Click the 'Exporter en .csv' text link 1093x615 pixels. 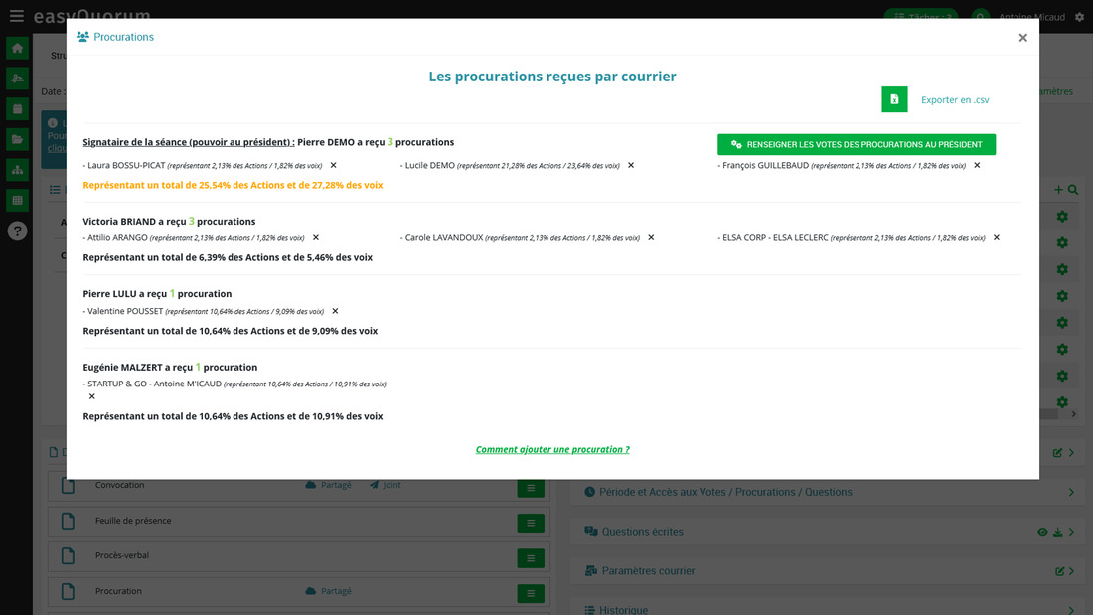954,100
